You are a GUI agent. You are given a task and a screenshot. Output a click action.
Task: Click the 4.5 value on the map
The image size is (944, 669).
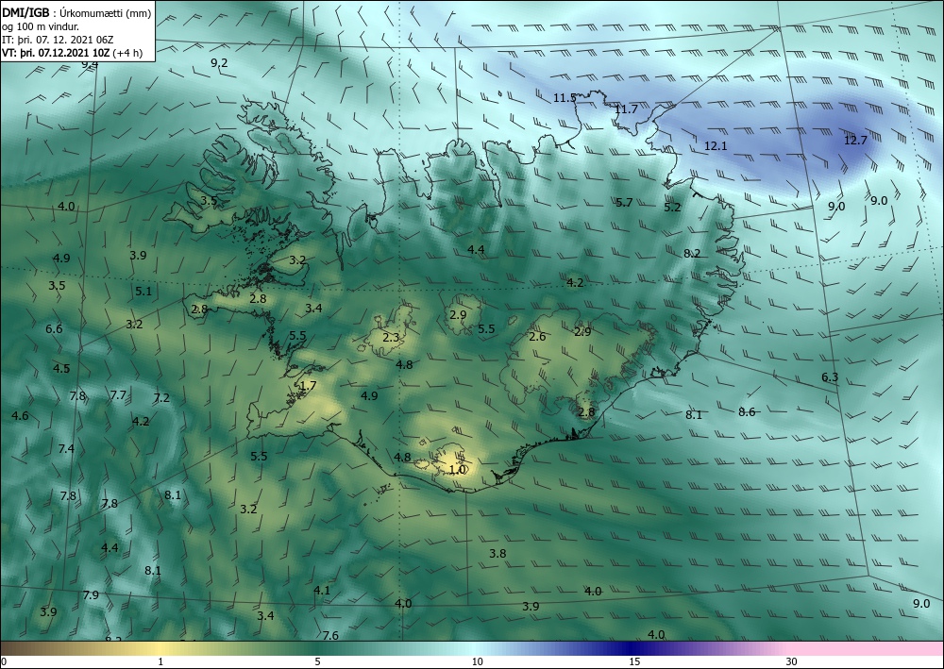click(x=61, y=369)
